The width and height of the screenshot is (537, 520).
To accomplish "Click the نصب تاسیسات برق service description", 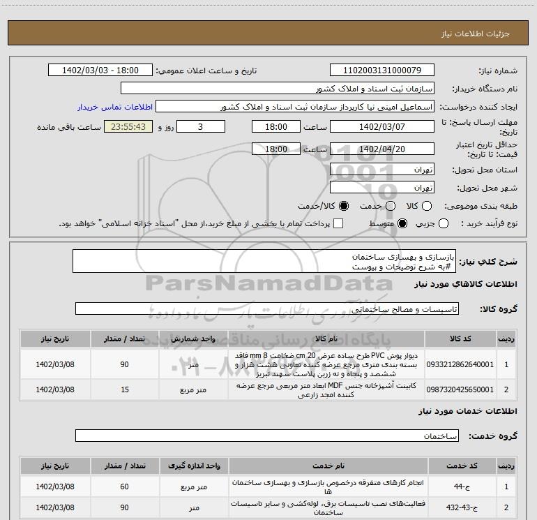I will pos(328,508).
